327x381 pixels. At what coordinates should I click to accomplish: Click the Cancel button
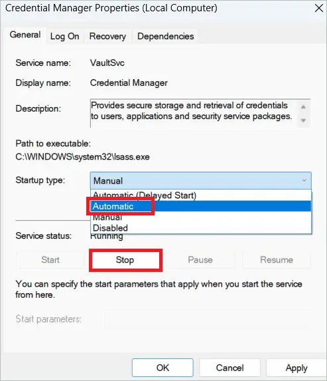(x=229, y=368)
